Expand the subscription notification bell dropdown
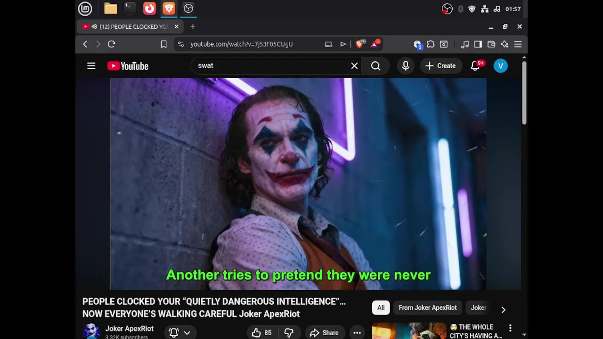The image size is (603, 339). click(x=179, y=332)
